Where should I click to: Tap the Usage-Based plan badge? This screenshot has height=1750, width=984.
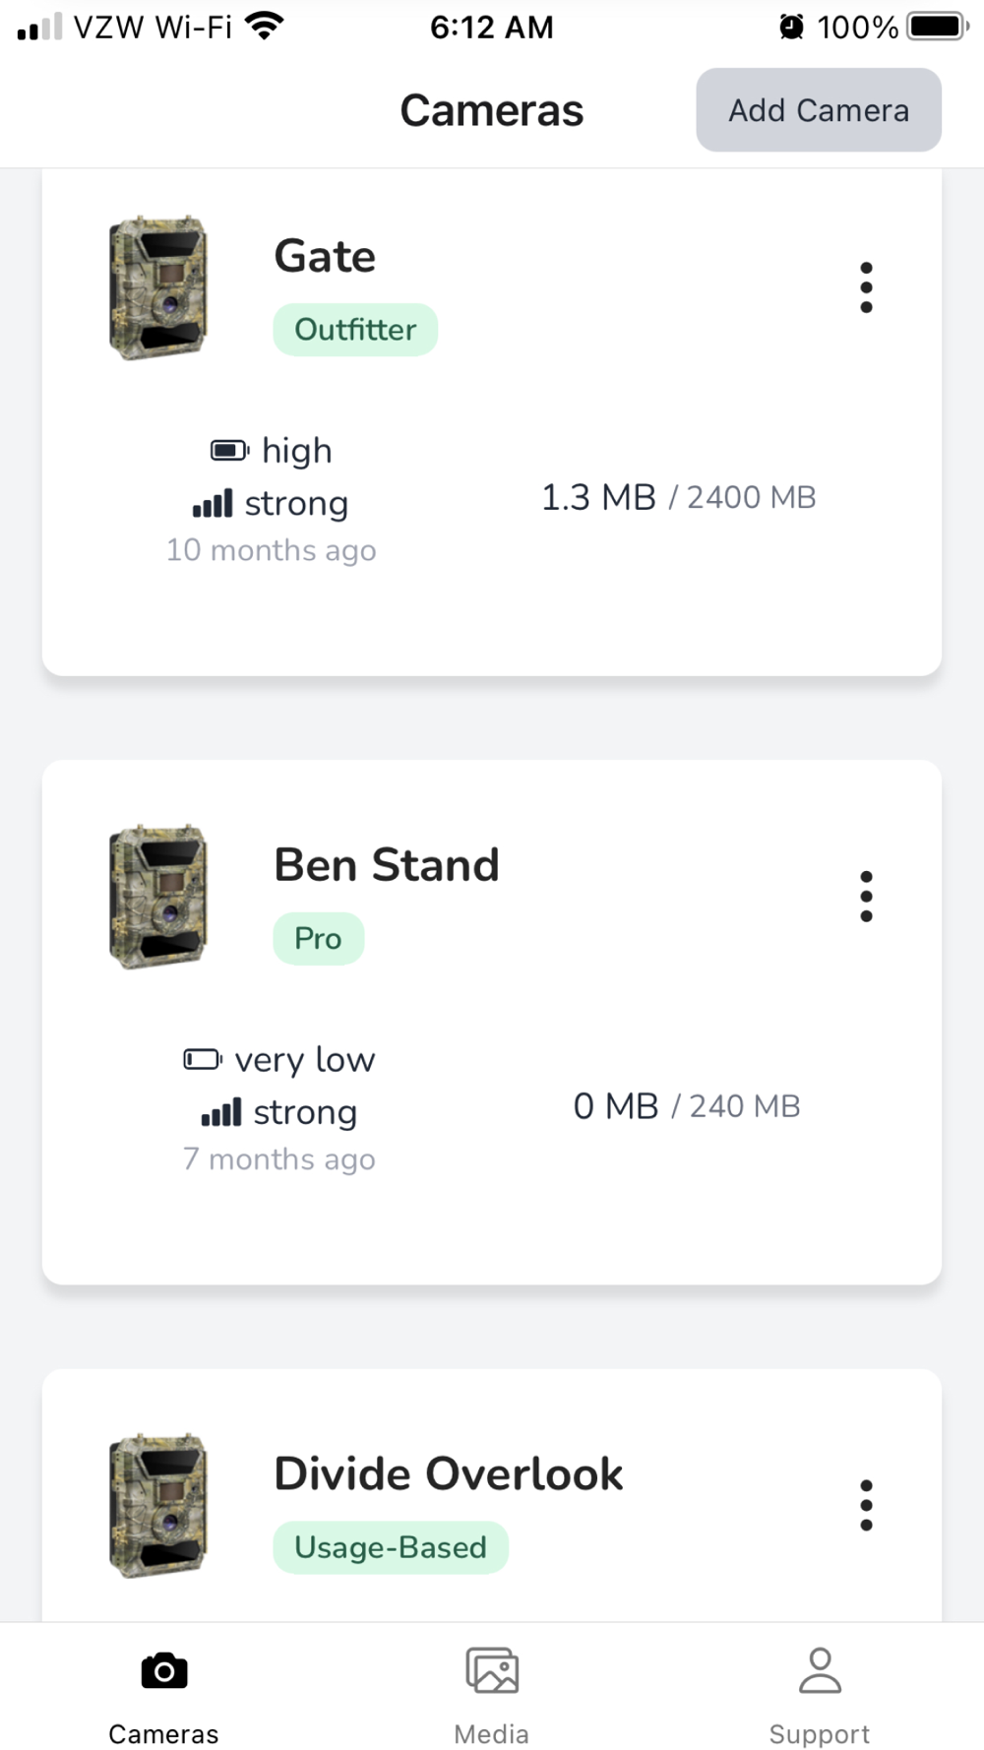(x=391, y=1547)
